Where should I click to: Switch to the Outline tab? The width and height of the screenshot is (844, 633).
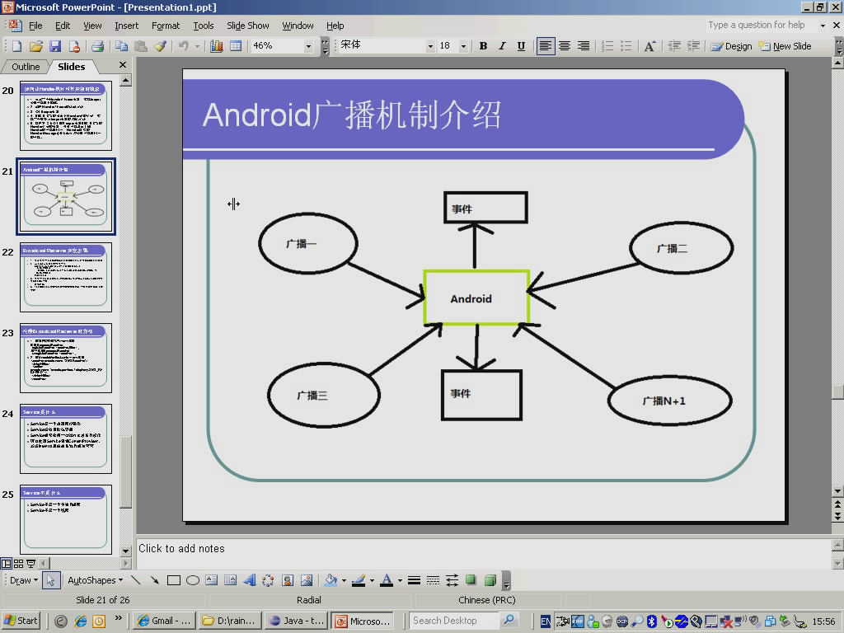point(26,67)
